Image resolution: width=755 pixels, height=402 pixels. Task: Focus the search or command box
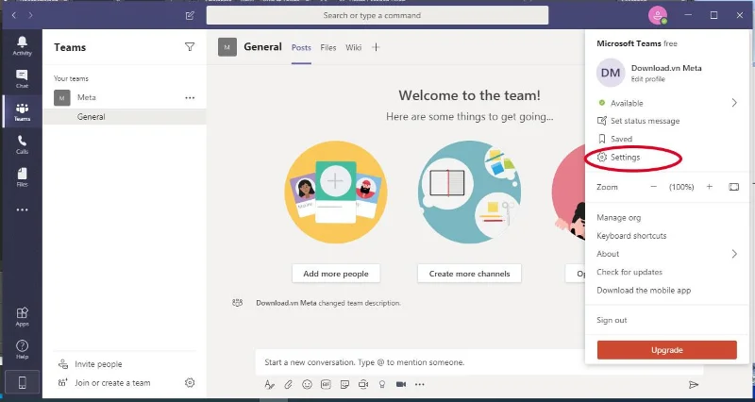click(x=377, y=15)
